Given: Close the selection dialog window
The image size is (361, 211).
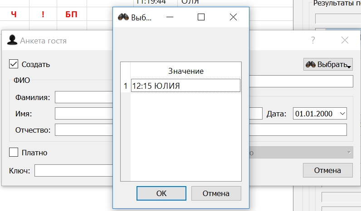Looking at the screenshot, I should coord(233,17).
